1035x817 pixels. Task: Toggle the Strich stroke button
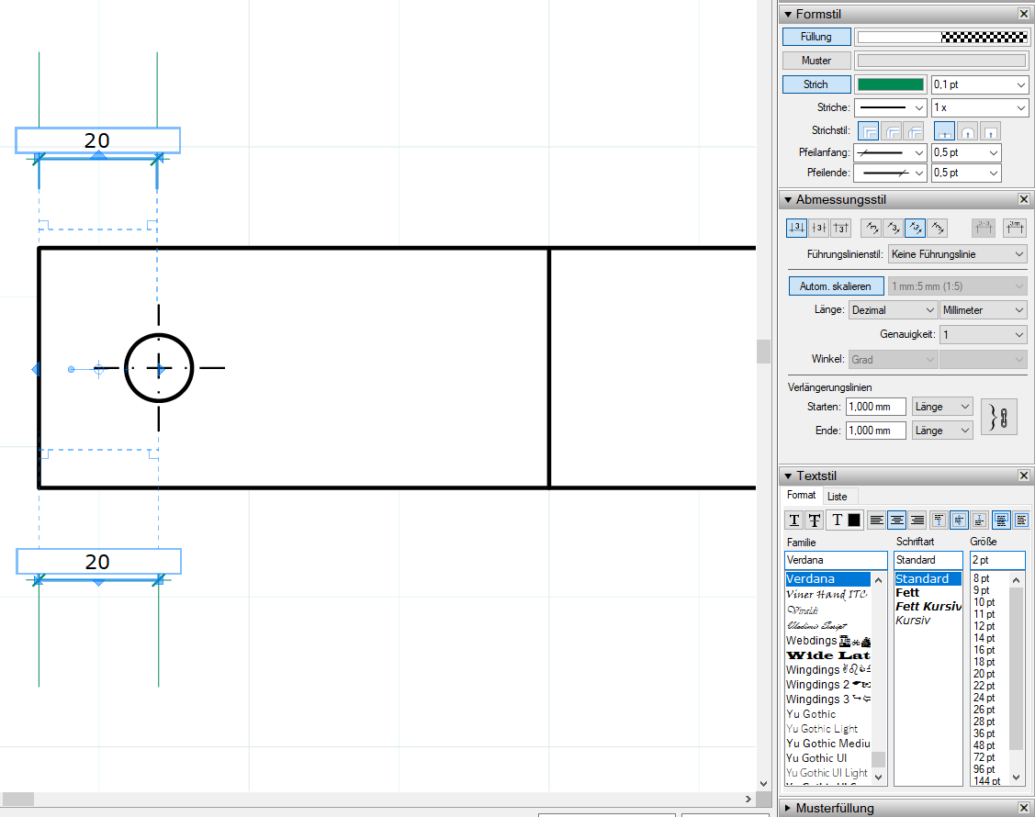pos(816,84)
